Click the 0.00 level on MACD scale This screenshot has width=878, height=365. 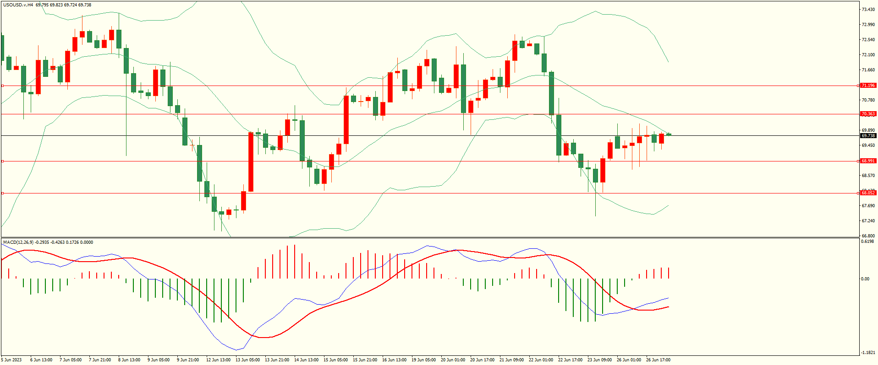[865, 279]
